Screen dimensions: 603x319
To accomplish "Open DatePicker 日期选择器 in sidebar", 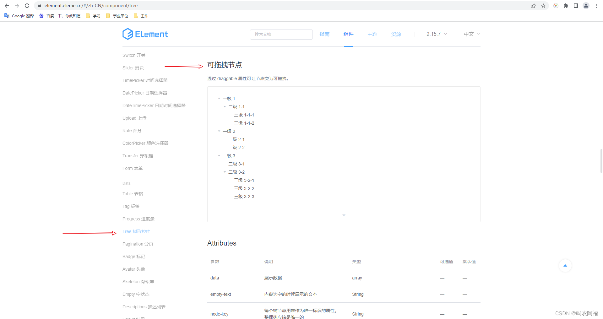I will [145, 93].
